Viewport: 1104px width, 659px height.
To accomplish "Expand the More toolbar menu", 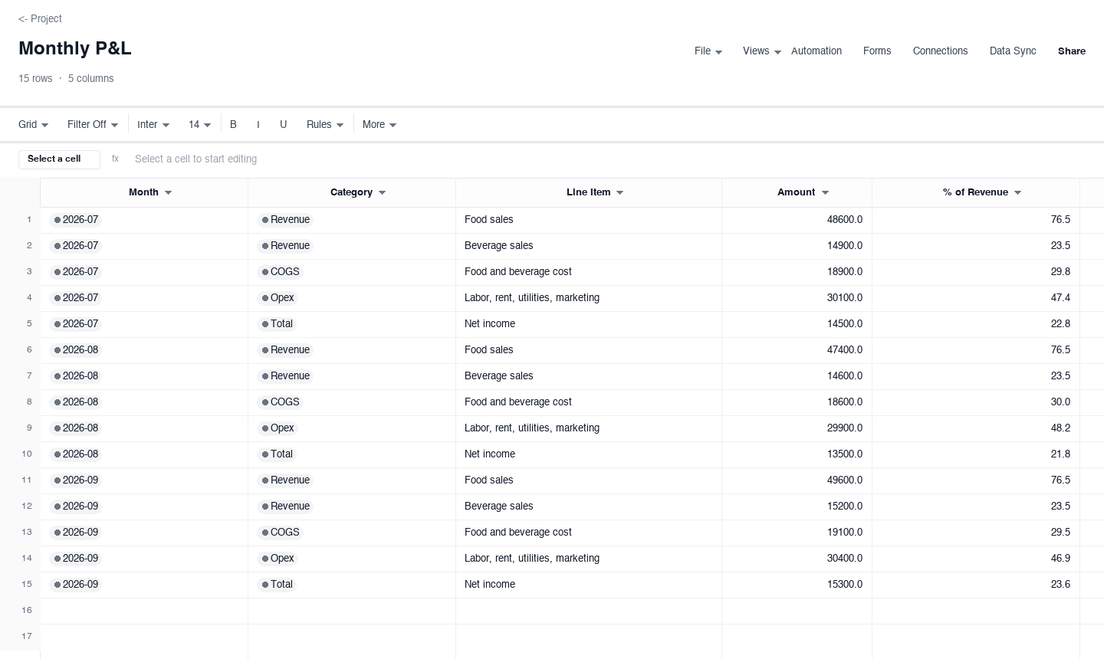I will click(379, 124).
